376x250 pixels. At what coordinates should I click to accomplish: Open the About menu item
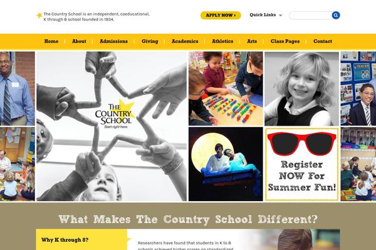pos(79,41)
